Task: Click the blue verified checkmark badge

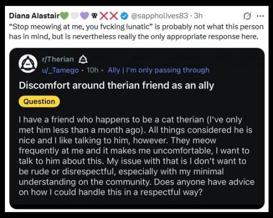Action: tap(124, 16)
